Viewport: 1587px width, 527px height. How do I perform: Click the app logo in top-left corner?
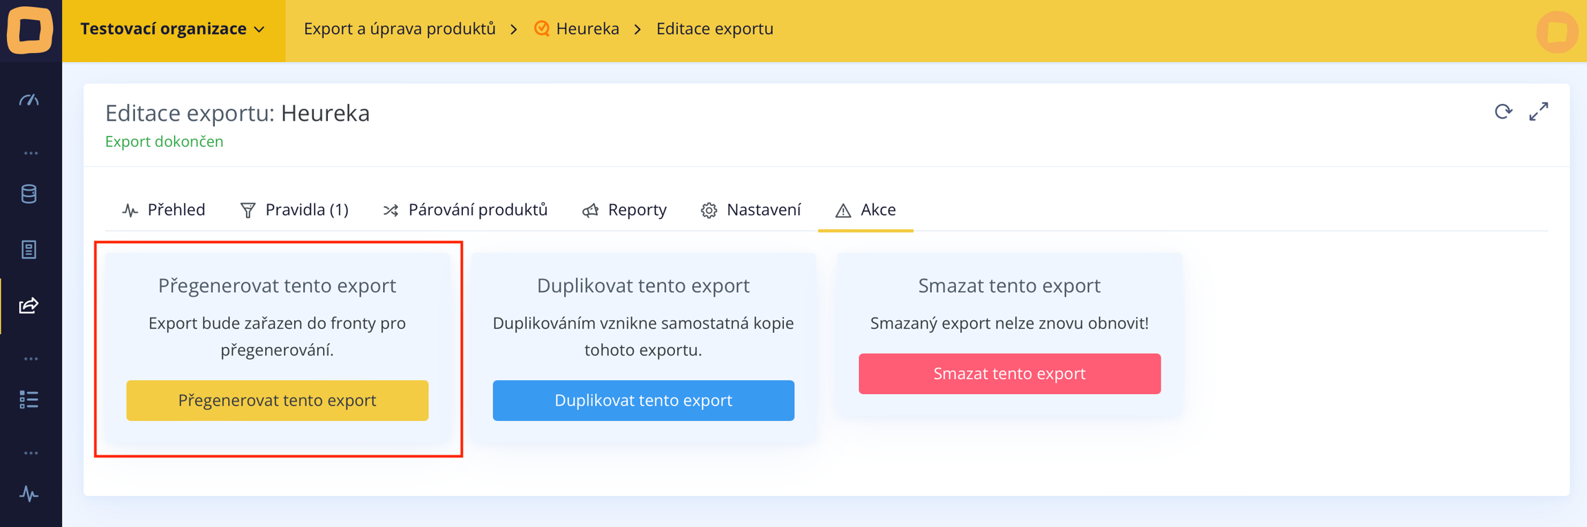(30, 30)
